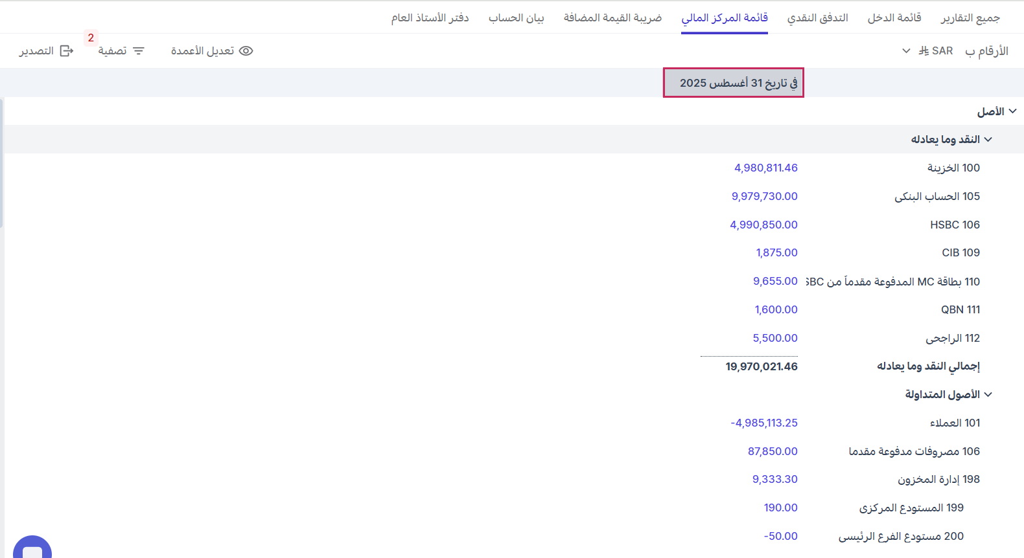Open the filter (تصفية) icon

pyautogui.click(x=139, y=51)
